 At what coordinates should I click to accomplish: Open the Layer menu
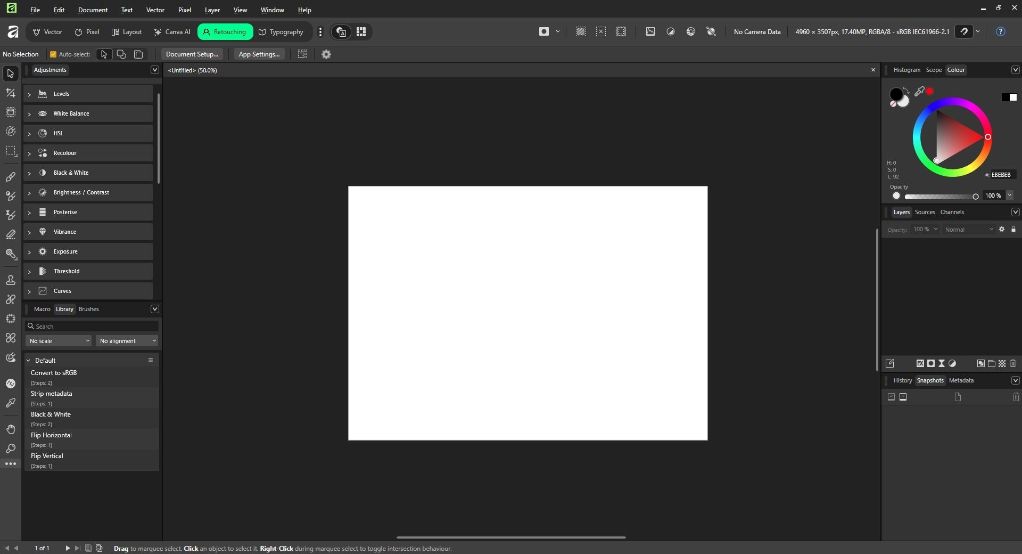[212, 10]
